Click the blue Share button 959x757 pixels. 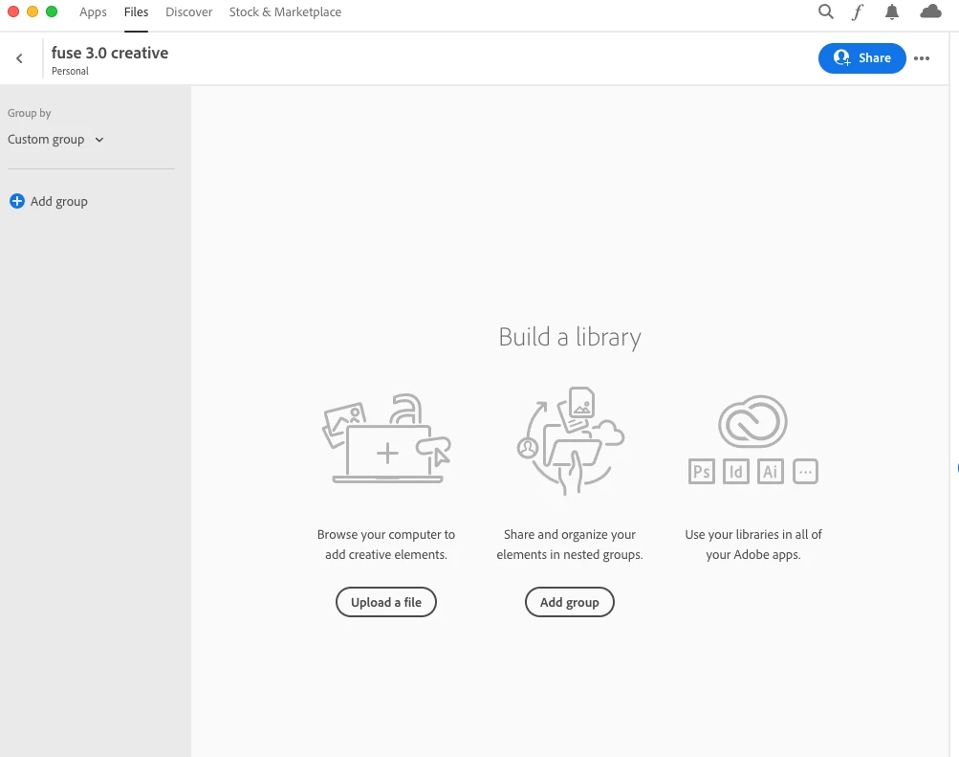pyautogui.click(x=861, y=58)
